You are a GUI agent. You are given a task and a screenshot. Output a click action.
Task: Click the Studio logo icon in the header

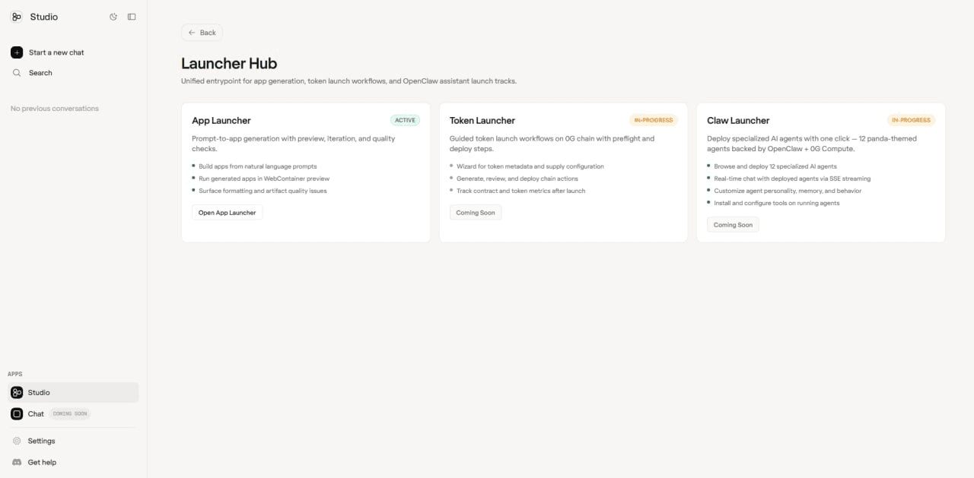coord(17,17)
